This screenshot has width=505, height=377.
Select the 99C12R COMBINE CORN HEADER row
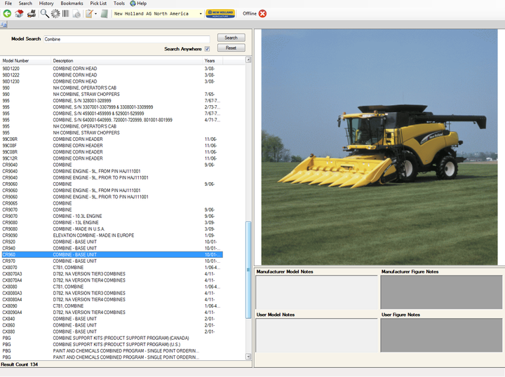(112, 158)
